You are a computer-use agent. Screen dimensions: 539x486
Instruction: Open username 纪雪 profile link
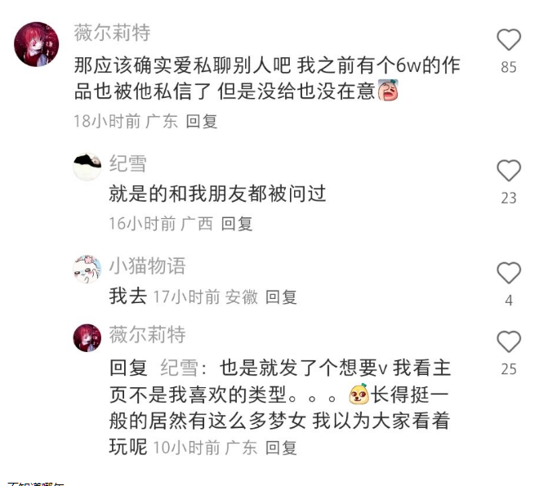click(128, 163)
